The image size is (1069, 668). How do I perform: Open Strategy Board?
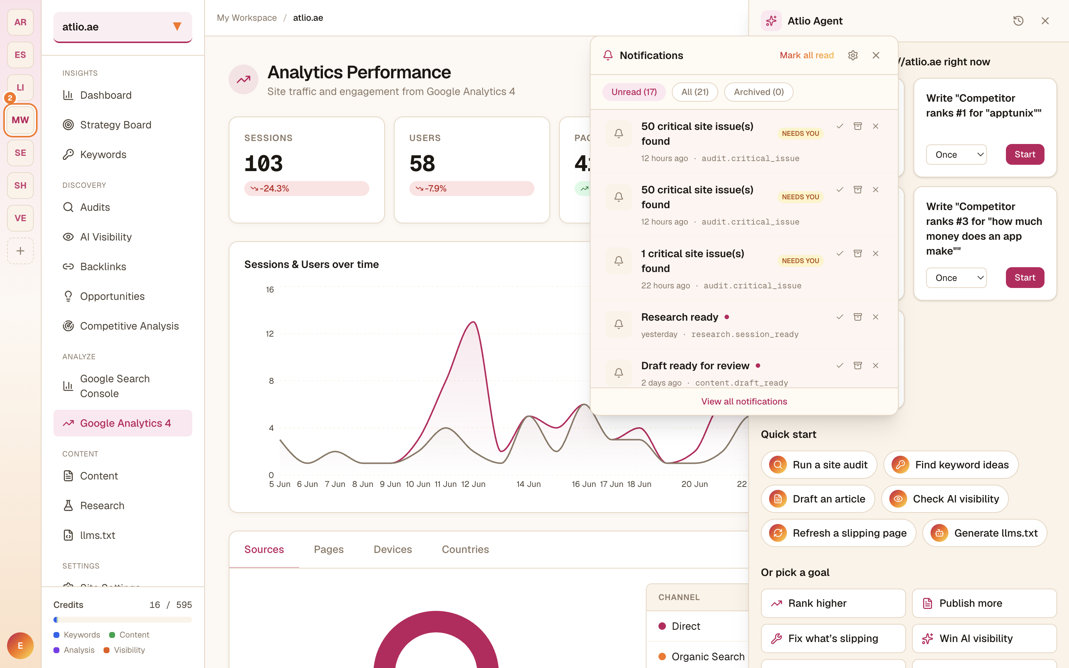point(123,125)
